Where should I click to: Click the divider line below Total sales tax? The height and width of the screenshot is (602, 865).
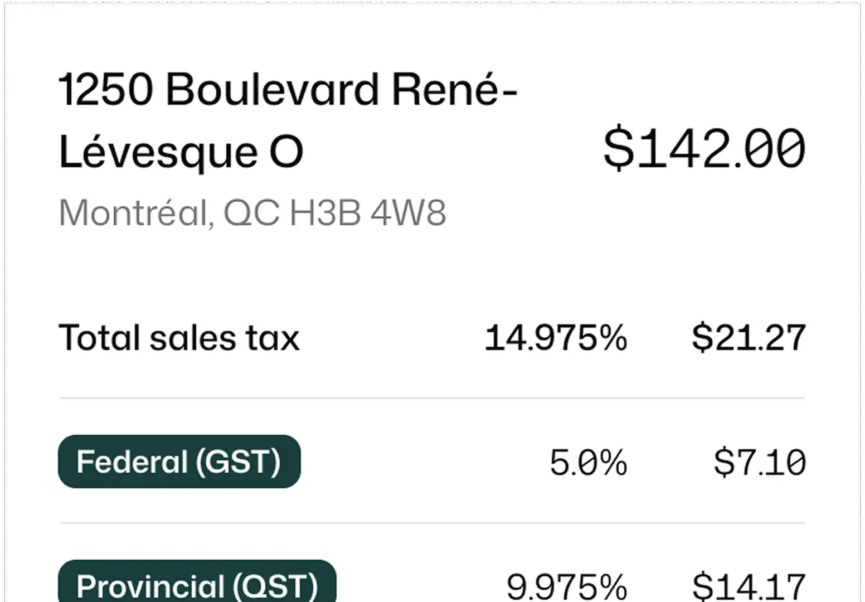(x=432, y=398)
